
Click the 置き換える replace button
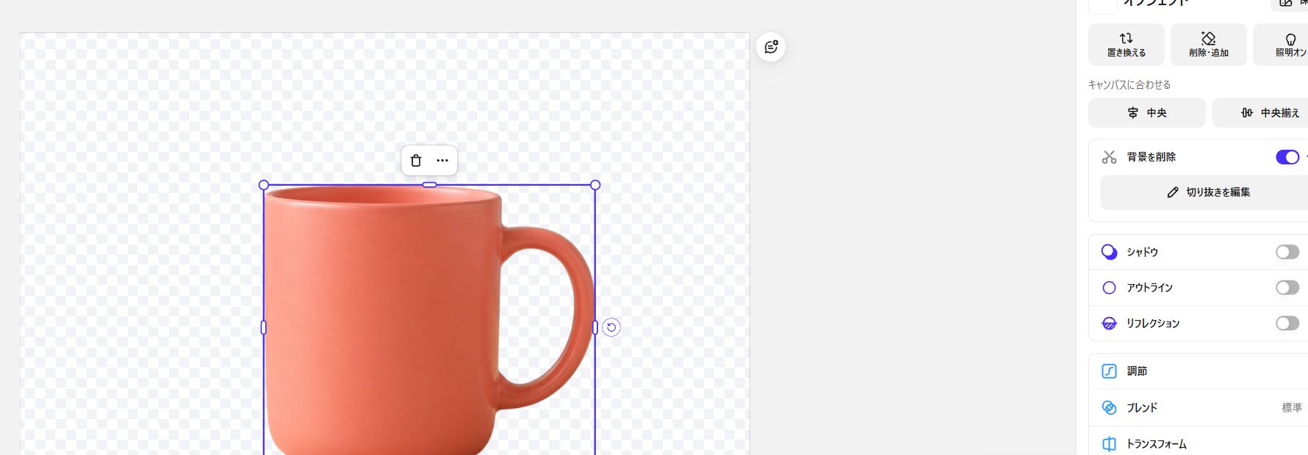[x=1126, y=45]
